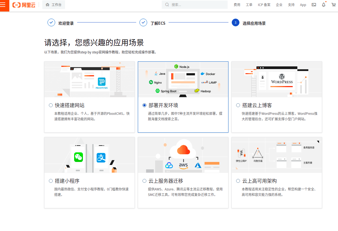Click the 备用服务器 label in diagram
The width and height of the screenshot is (338, 231).
coord(309,147)
